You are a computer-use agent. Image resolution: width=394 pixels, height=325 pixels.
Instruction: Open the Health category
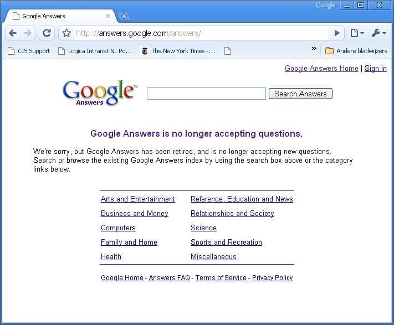[111, 257]
